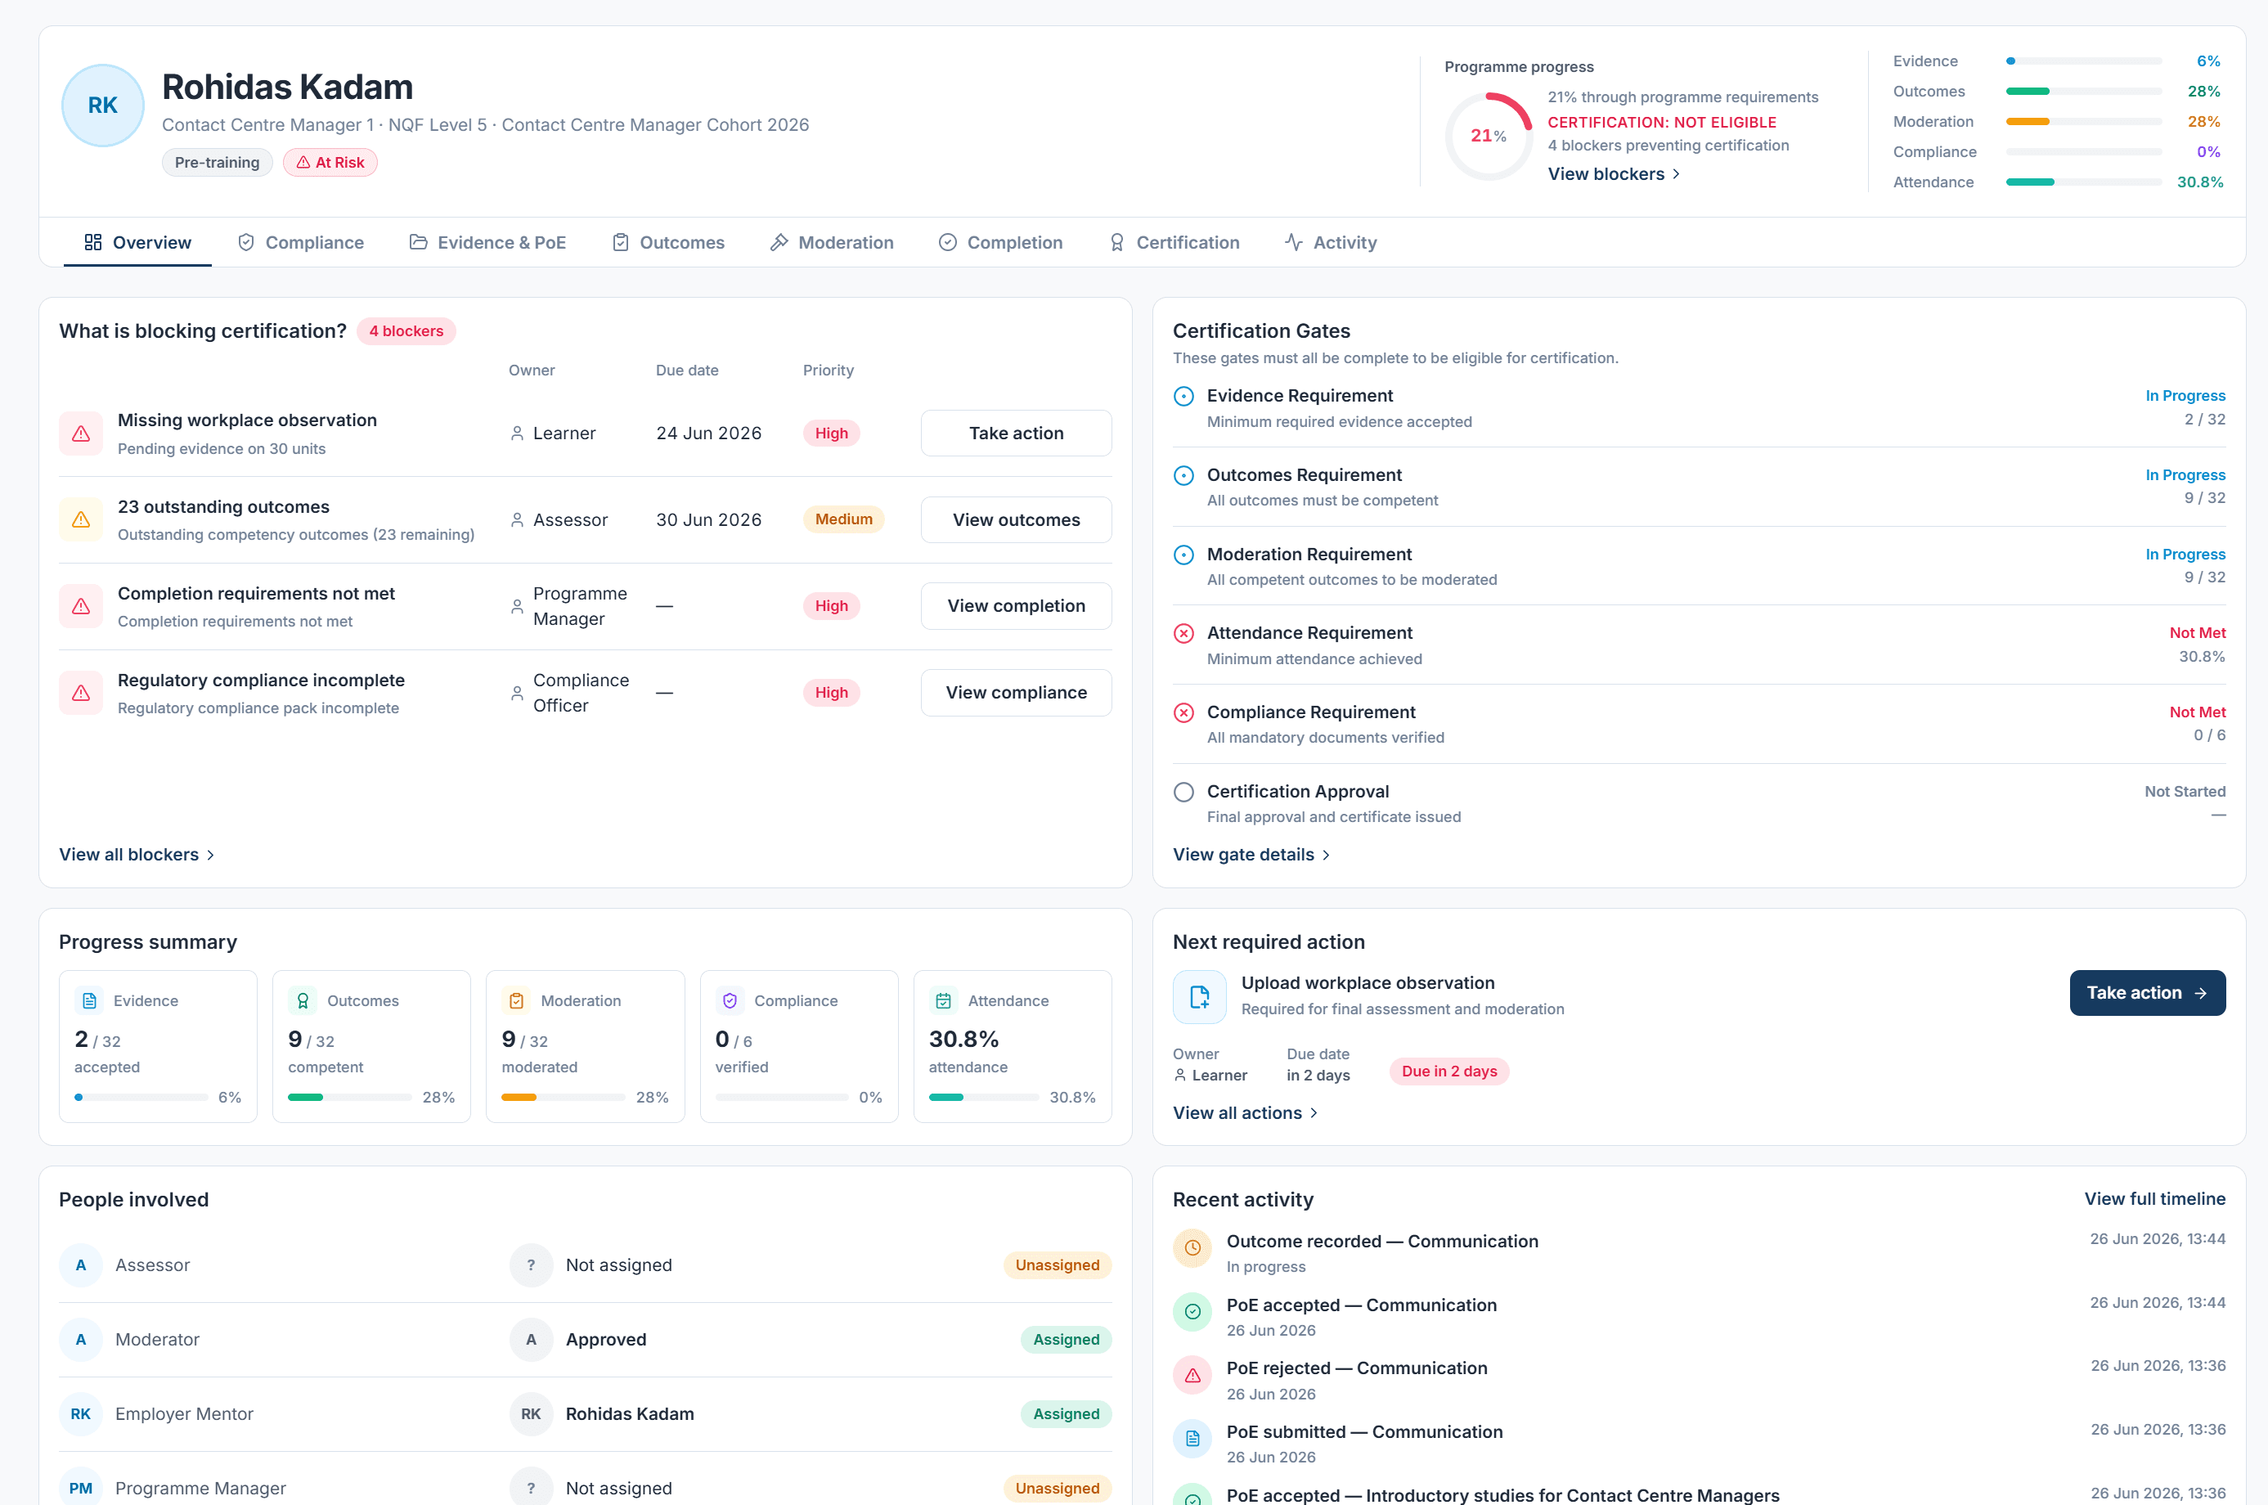Click the View compliance button
The height and width of the screenshot is (1505, 2268).
click(1016, 692)
